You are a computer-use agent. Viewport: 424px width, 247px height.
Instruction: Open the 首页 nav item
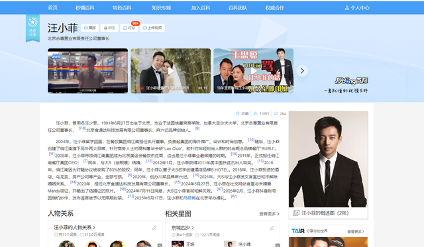pos(53,8)
